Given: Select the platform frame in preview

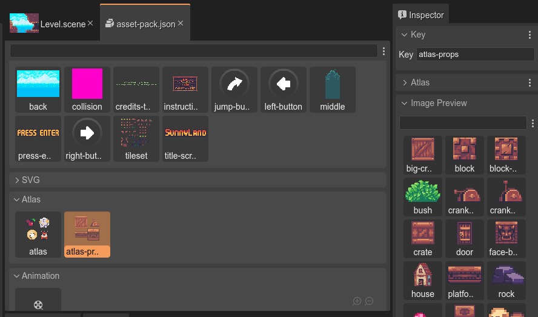Looking at the screenshot, I should pyautogui.click(x=465, y=281).
